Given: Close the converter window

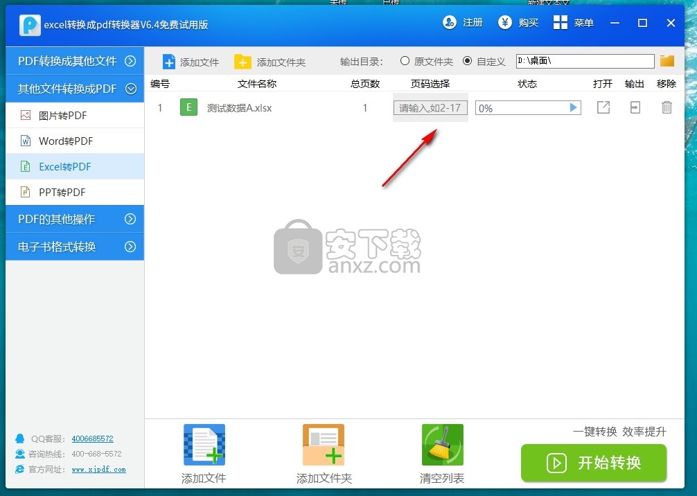Looking at the screenshot, I should click(671, 23).
